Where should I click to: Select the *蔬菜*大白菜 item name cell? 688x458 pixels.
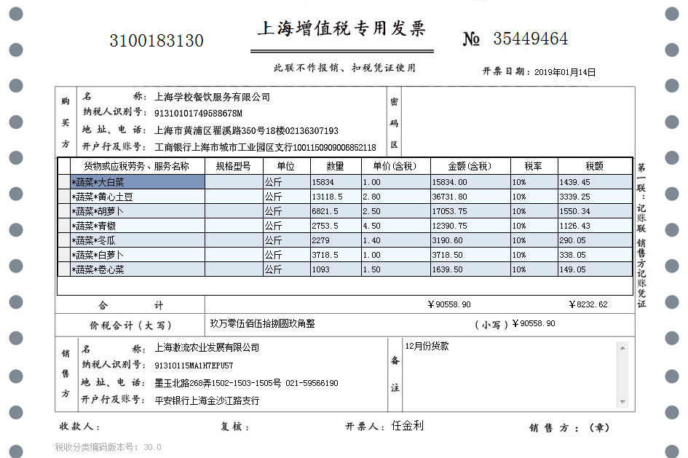(137, 182)
